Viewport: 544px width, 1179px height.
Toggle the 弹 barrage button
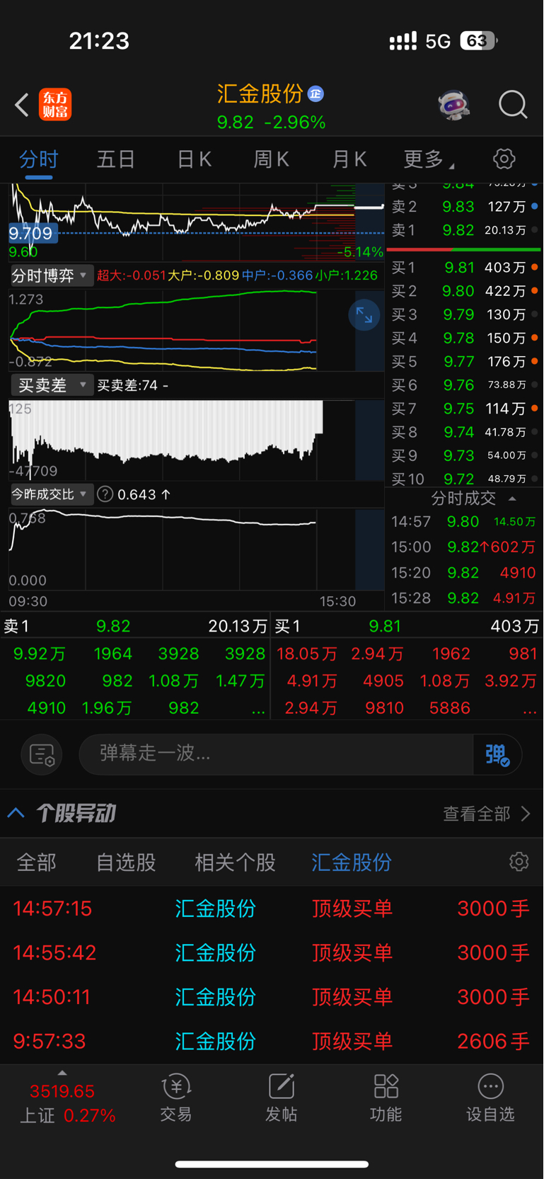pos(498,754)
